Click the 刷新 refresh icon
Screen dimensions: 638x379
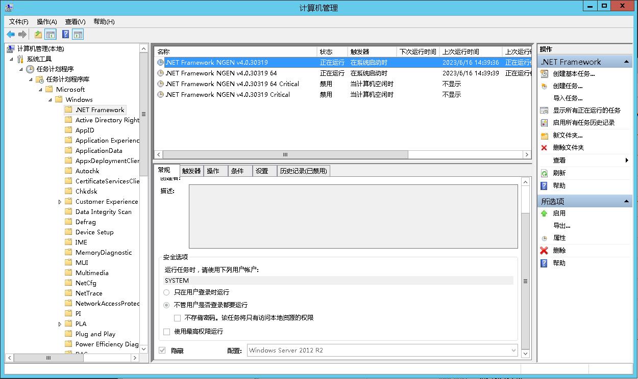click(544, 173)
